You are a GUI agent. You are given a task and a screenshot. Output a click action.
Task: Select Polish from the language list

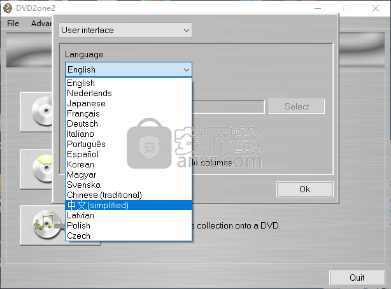[x=129, y=226]
